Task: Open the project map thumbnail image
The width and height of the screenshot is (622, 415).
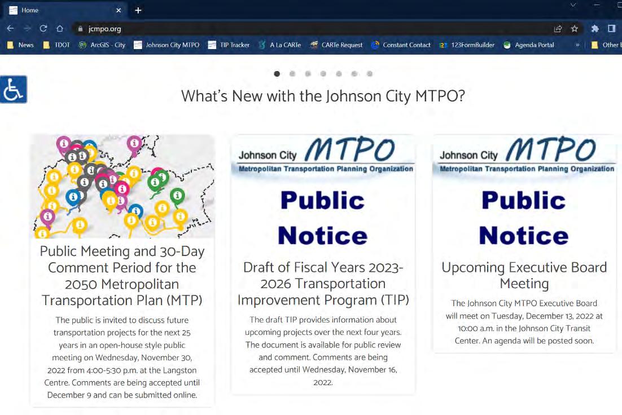Action: (122, 186)
